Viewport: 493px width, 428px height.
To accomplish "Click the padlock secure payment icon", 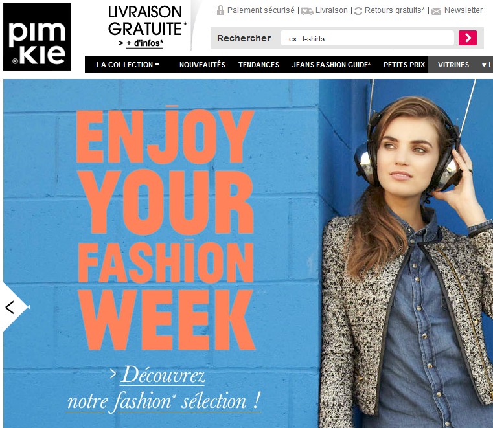I will (x=221, y=10).
